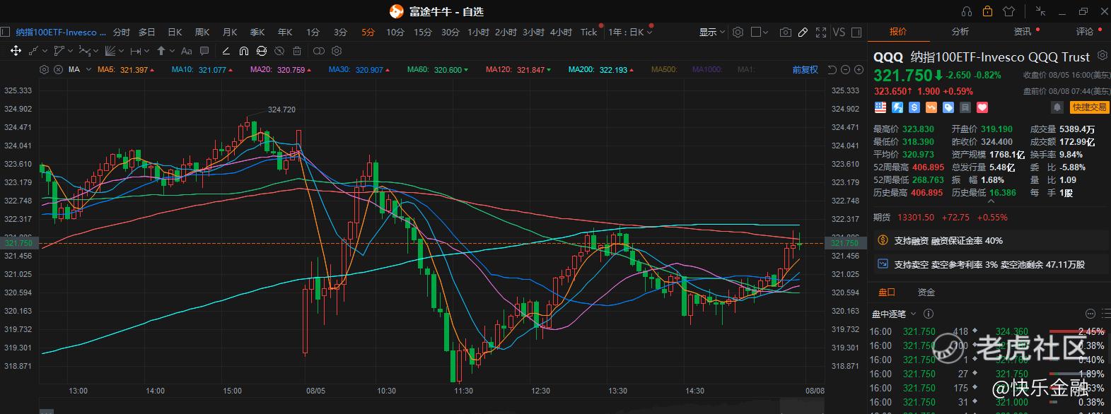Take a chart screenshot with camera icon

point(785,32)
